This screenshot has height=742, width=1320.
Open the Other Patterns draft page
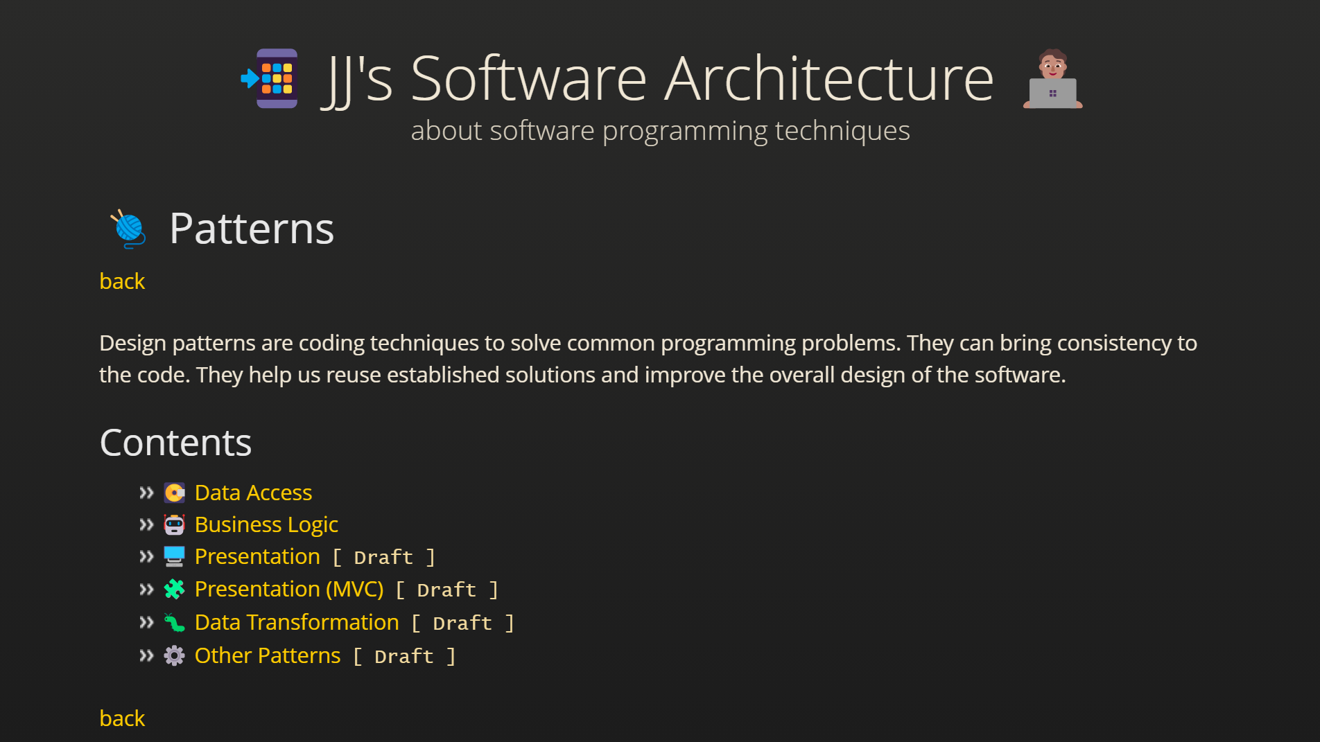point(268,655)
